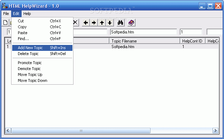Choose Copy from the Edit menu

point(42,27)
